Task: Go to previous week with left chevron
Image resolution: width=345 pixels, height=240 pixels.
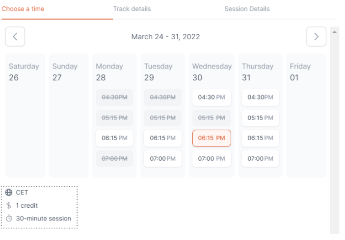Action: tap(15, 36)
